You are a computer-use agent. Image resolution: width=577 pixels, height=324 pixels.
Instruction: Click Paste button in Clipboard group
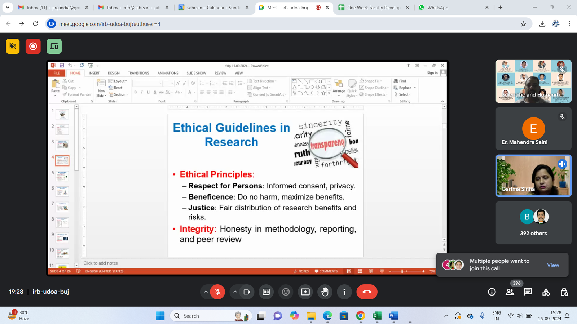(55, 87)
